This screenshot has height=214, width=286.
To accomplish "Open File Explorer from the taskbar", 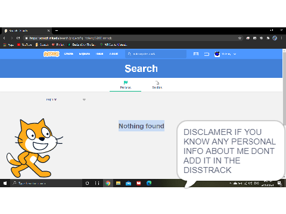I will click(x=118, y=183).
